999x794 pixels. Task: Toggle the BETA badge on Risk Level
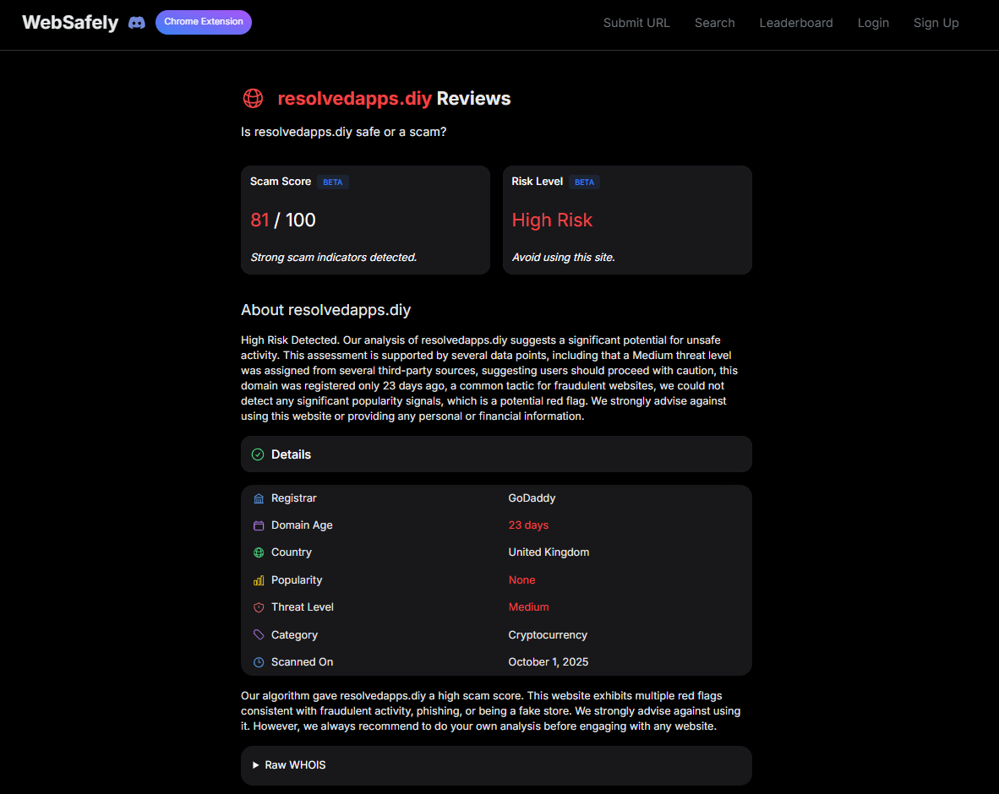coord(584,182)
